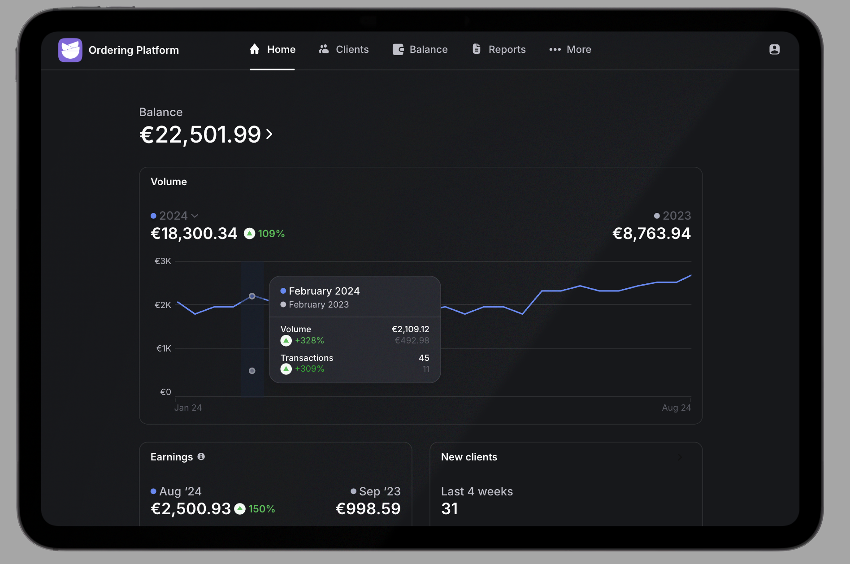
Task: Click the Ordering Platform logo icon
Action: tap(70, 50)
